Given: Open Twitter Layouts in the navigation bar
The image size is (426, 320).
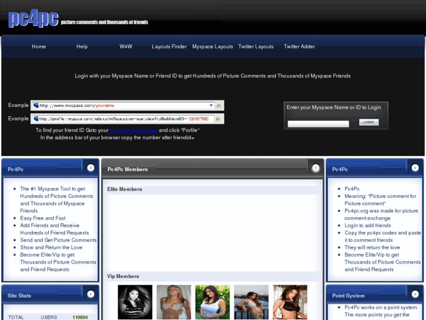Looking at the screenshot, I should (x=256, y=46).
